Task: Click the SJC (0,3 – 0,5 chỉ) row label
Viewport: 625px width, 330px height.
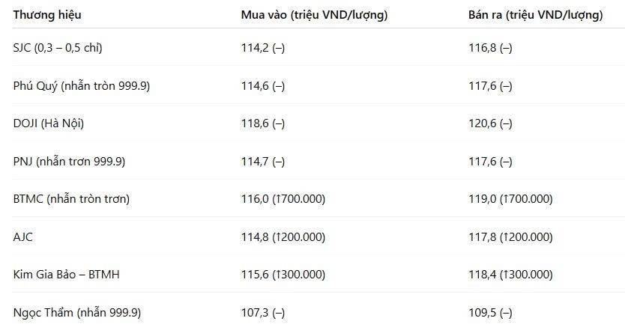Action: tap(58, 48)
